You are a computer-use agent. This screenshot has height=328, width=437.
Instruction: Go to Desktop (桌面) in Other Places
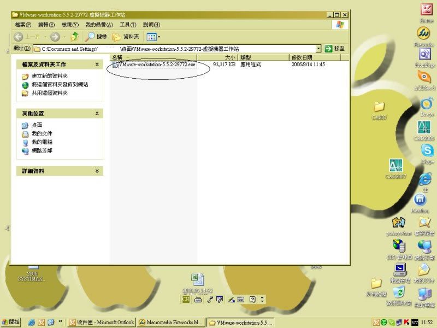coord(32,125)
